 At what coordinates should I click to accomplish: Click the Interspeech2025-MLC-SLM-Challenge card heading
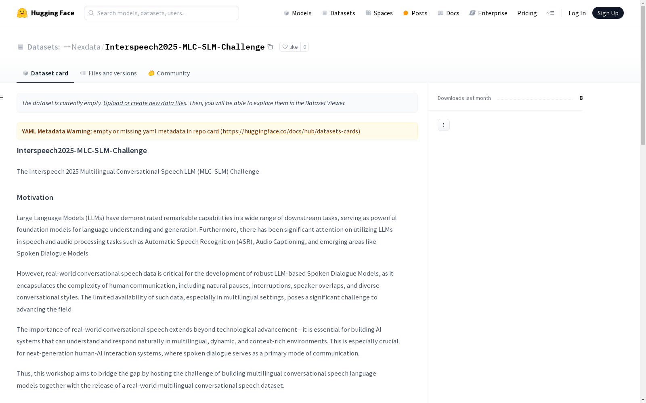[82, 150]
